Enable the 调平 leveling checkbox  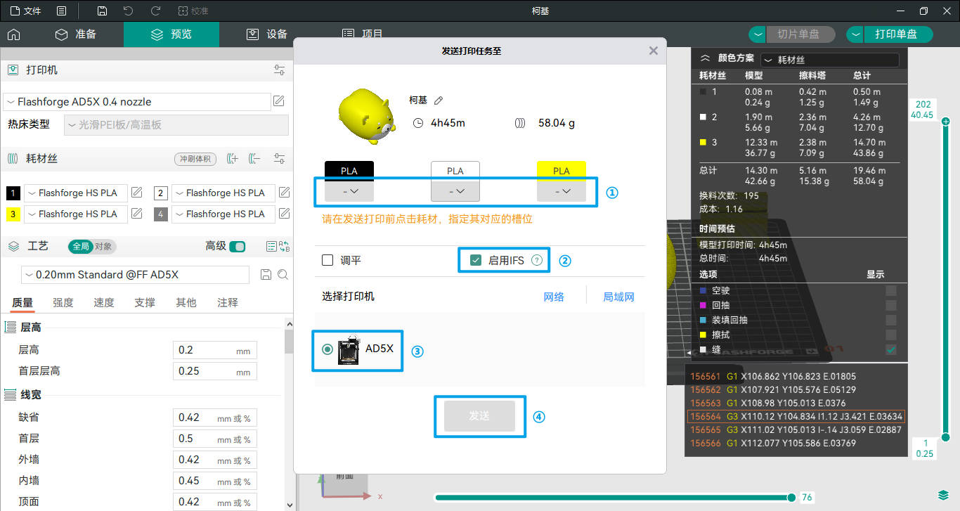tap(327, 260)
